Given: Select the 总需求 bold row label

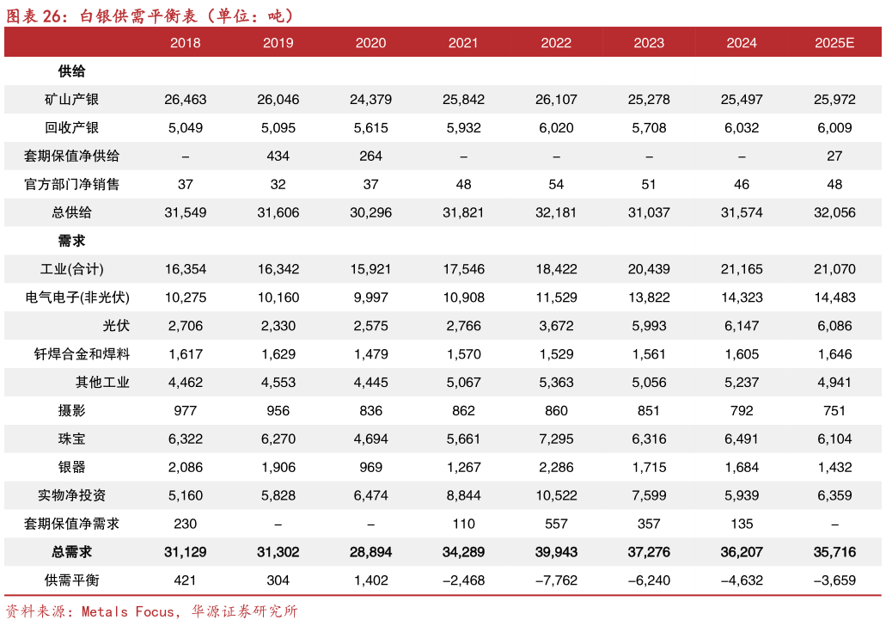Looking at the screenshot, I should pos(72,552).
